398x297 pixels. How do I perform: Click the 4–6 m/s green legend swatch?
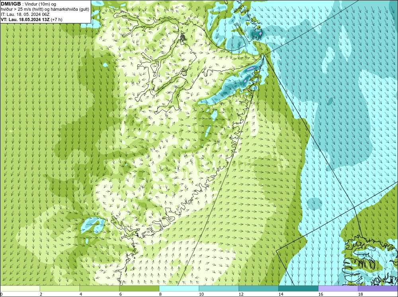click(x=99, y=288)
